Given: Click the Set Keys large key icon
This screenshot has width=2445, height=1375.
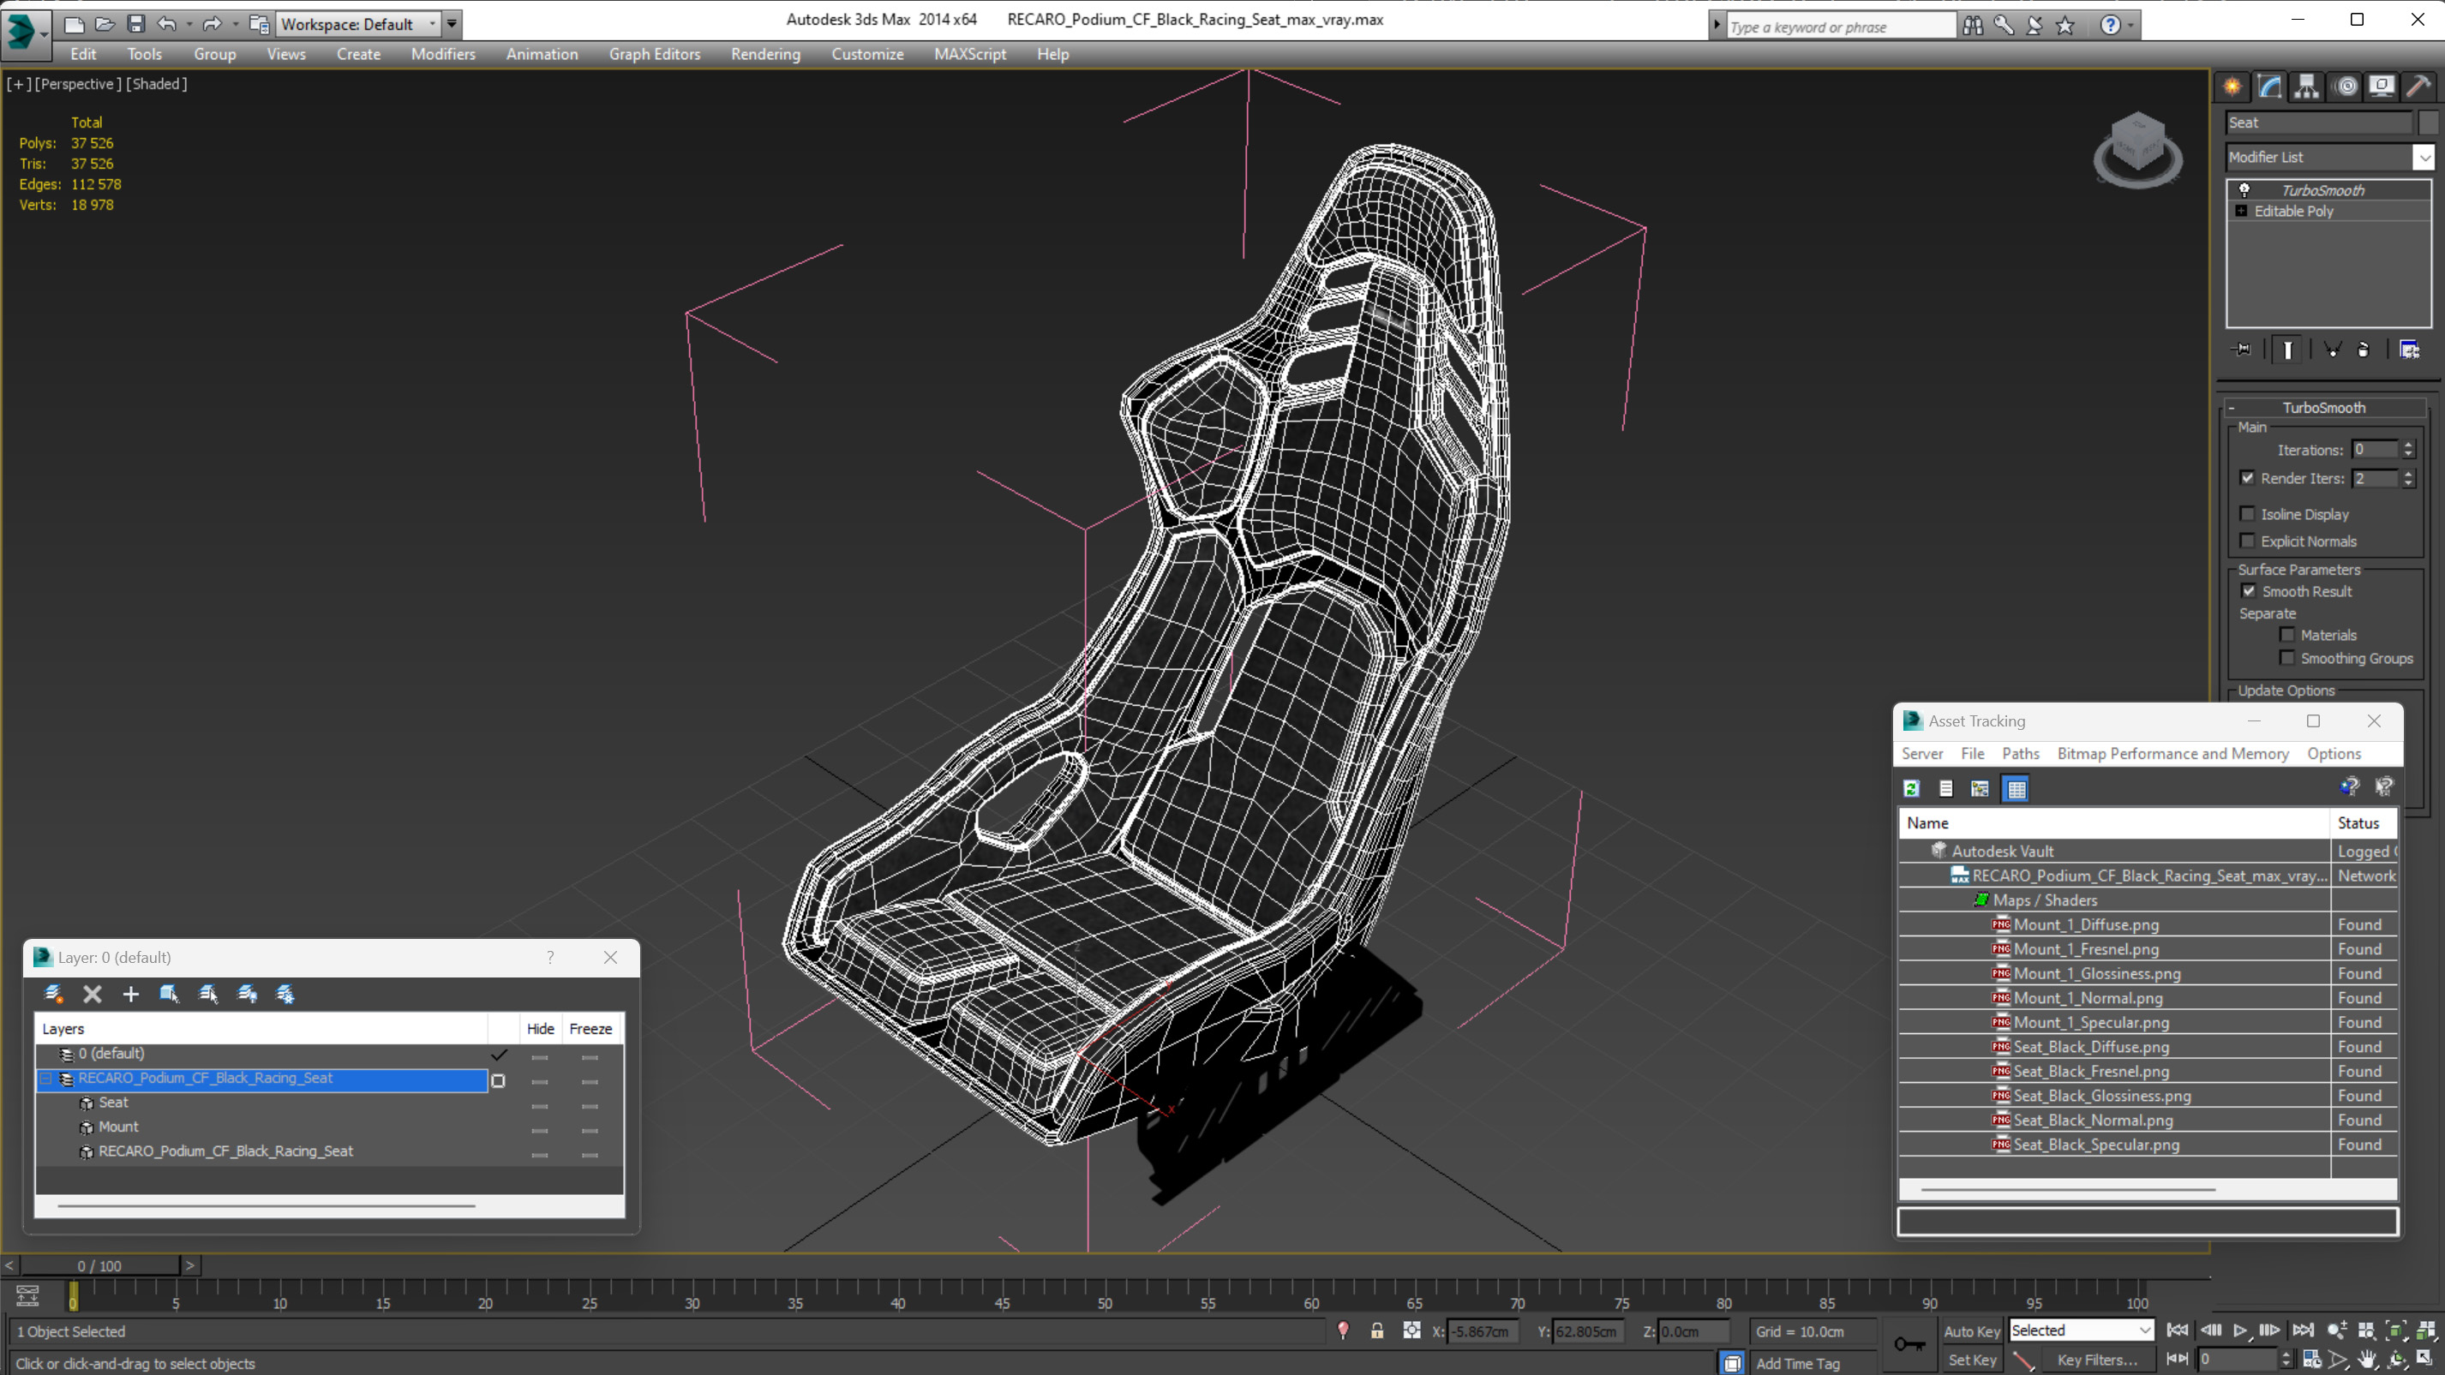Looking at the screenshot, I should (1909, 1343).
